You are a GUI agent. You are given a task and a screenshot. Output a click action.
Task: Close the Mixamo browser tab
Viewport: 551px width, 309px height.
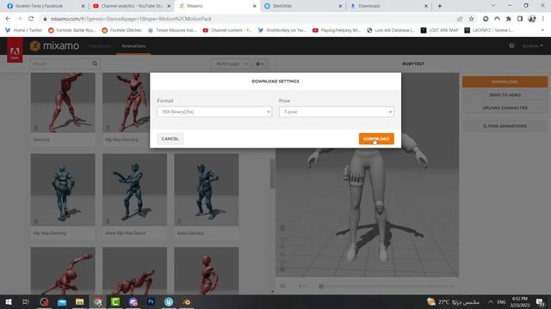(255, 6)
